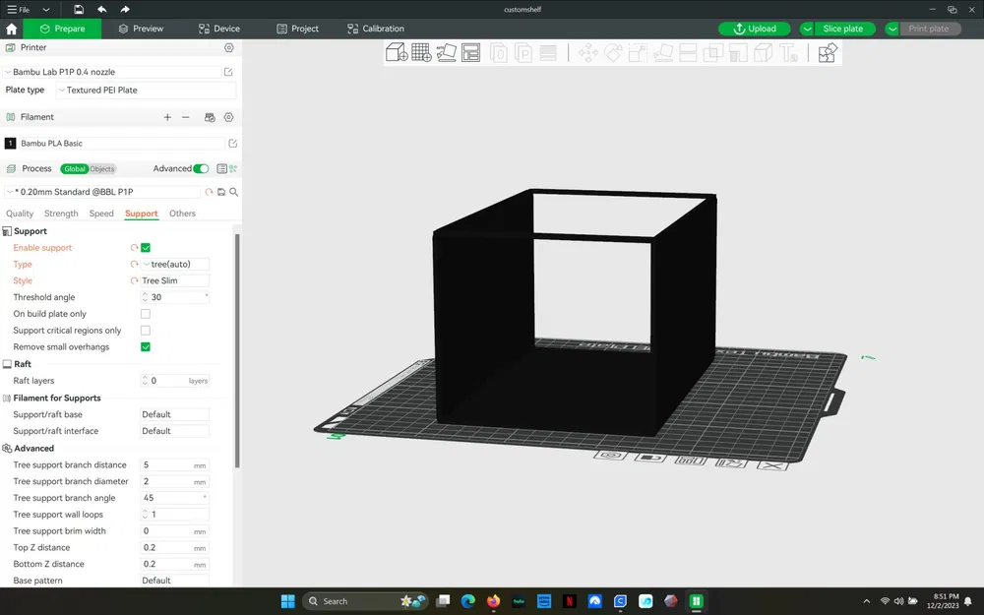Click the Save project floppy icon

[x=79, y=9]
